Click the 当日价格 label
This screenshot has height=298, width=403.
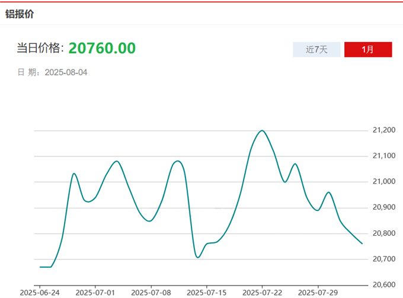click(x=40, y=49)
